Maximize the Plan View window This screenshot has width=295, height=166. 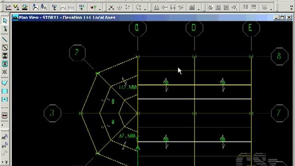pyautogui.click(x=283, y=18)
